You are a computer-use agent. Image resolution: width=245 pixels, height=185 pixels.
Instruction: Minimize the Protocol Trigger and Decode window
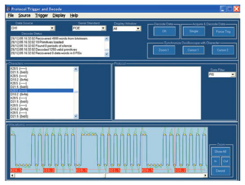[x=223, y=9]
